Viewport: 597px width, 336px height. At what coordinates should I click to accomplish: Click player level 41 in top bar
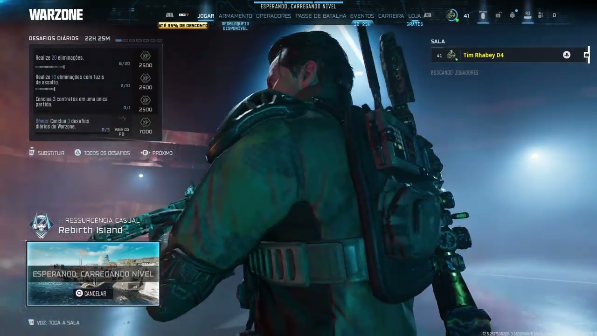[x=466, y=16]
